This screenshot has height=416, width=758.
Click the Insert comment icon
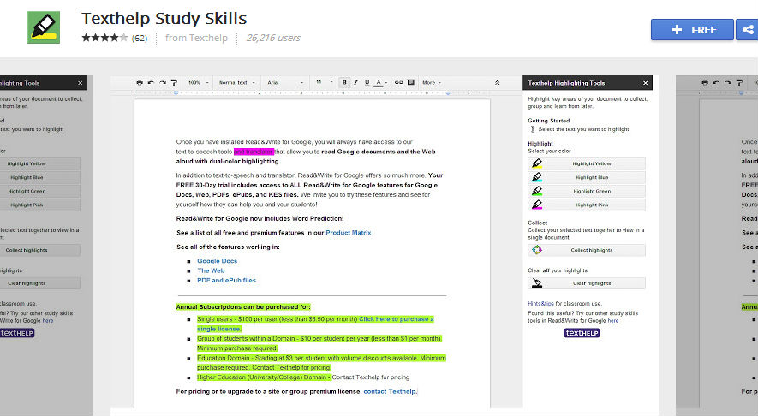pos(410,83)
